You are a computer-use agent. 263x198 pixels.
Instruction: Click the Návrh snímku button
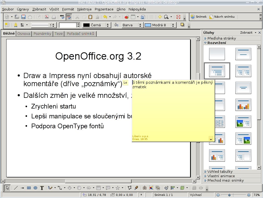coord(222,17)
